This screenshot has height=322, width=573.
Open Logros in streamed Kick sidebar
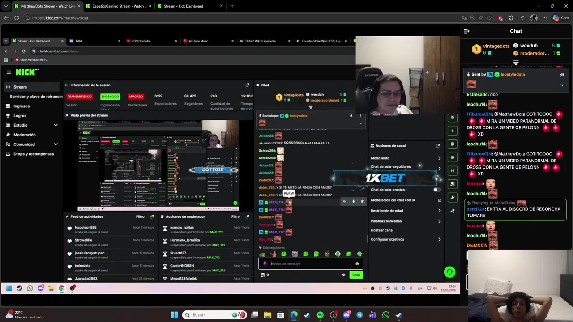click(20, 116)
